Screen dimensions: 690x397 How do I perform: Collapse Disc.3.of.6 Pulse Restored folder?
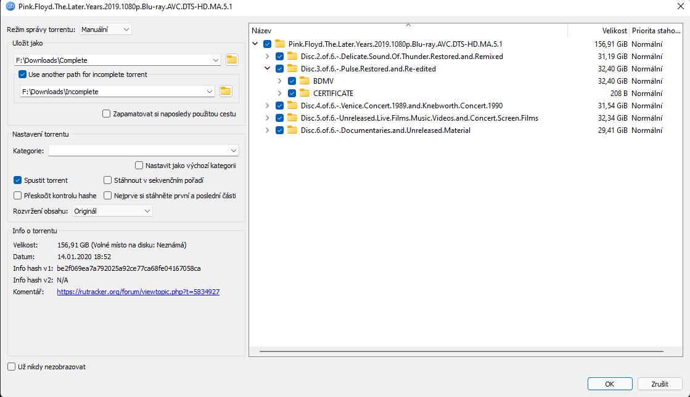coord(267,68)
